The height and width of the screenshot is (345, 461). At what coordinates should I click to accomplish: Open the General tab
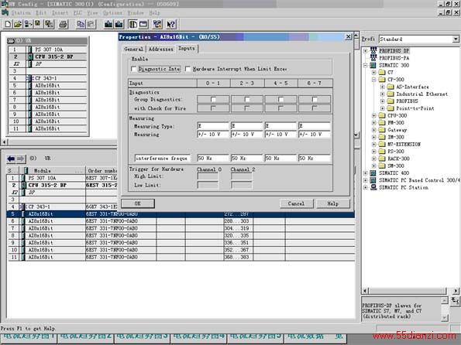(133, 49)
